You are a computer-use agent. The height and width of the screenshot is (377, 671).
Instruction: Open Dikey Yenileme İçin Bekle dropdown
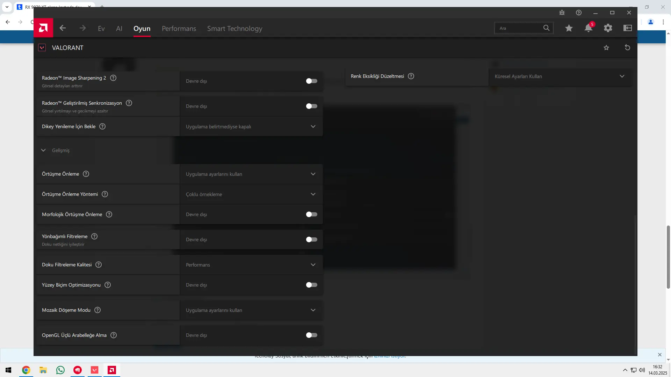[x=251, y=126]
